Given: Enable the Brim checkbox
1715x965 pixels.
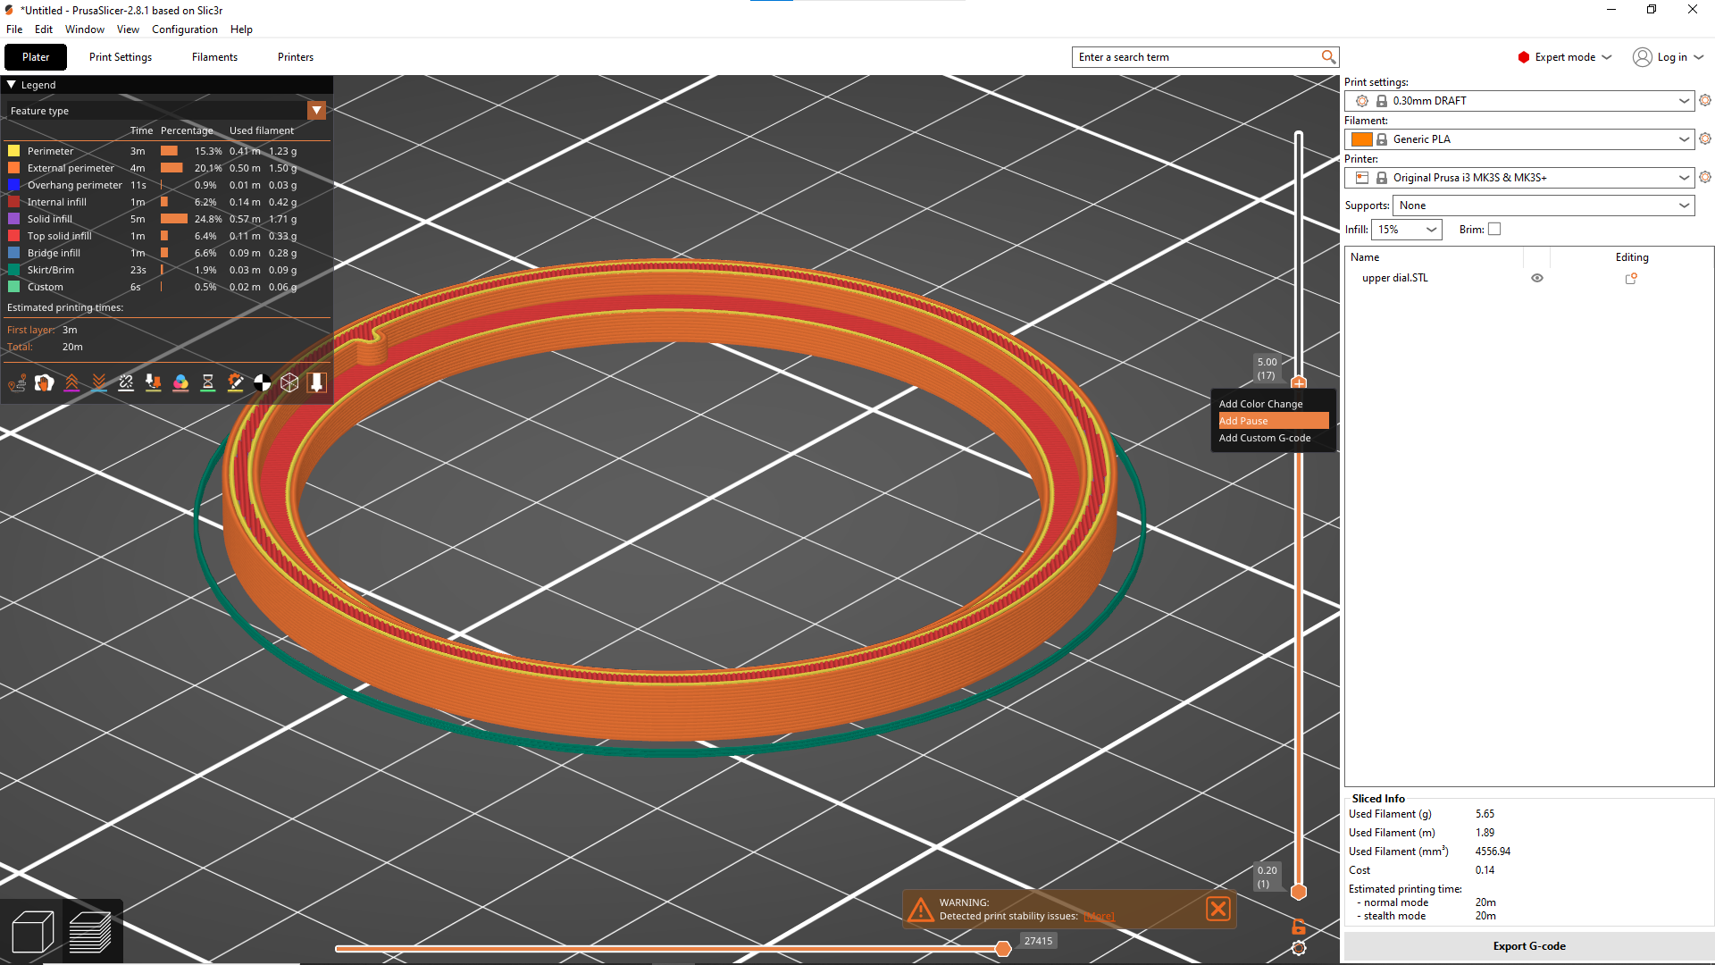Looking at the screenshot, I should click(x=1494, y=230).
